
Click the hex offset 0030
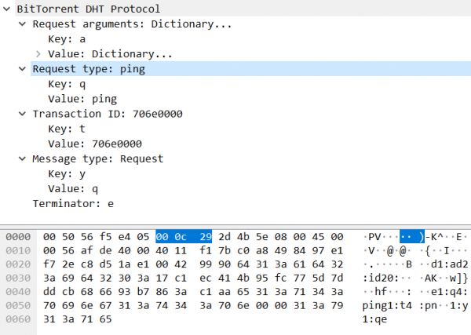click(18, 278)
